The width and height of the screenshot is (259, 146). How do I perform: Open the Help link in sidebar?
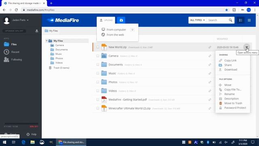point(32,134)
